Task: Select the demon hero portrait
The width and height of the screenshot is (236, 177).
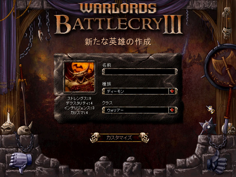Action: 79,77
